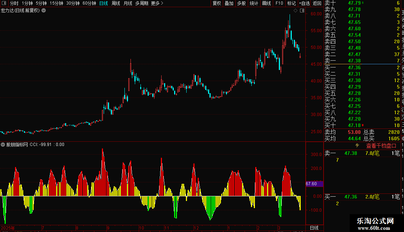The width and height of the screenshot is (404, 232).
Task: Click the 日线 label at bottom axis corner
Action: point(314,228)
